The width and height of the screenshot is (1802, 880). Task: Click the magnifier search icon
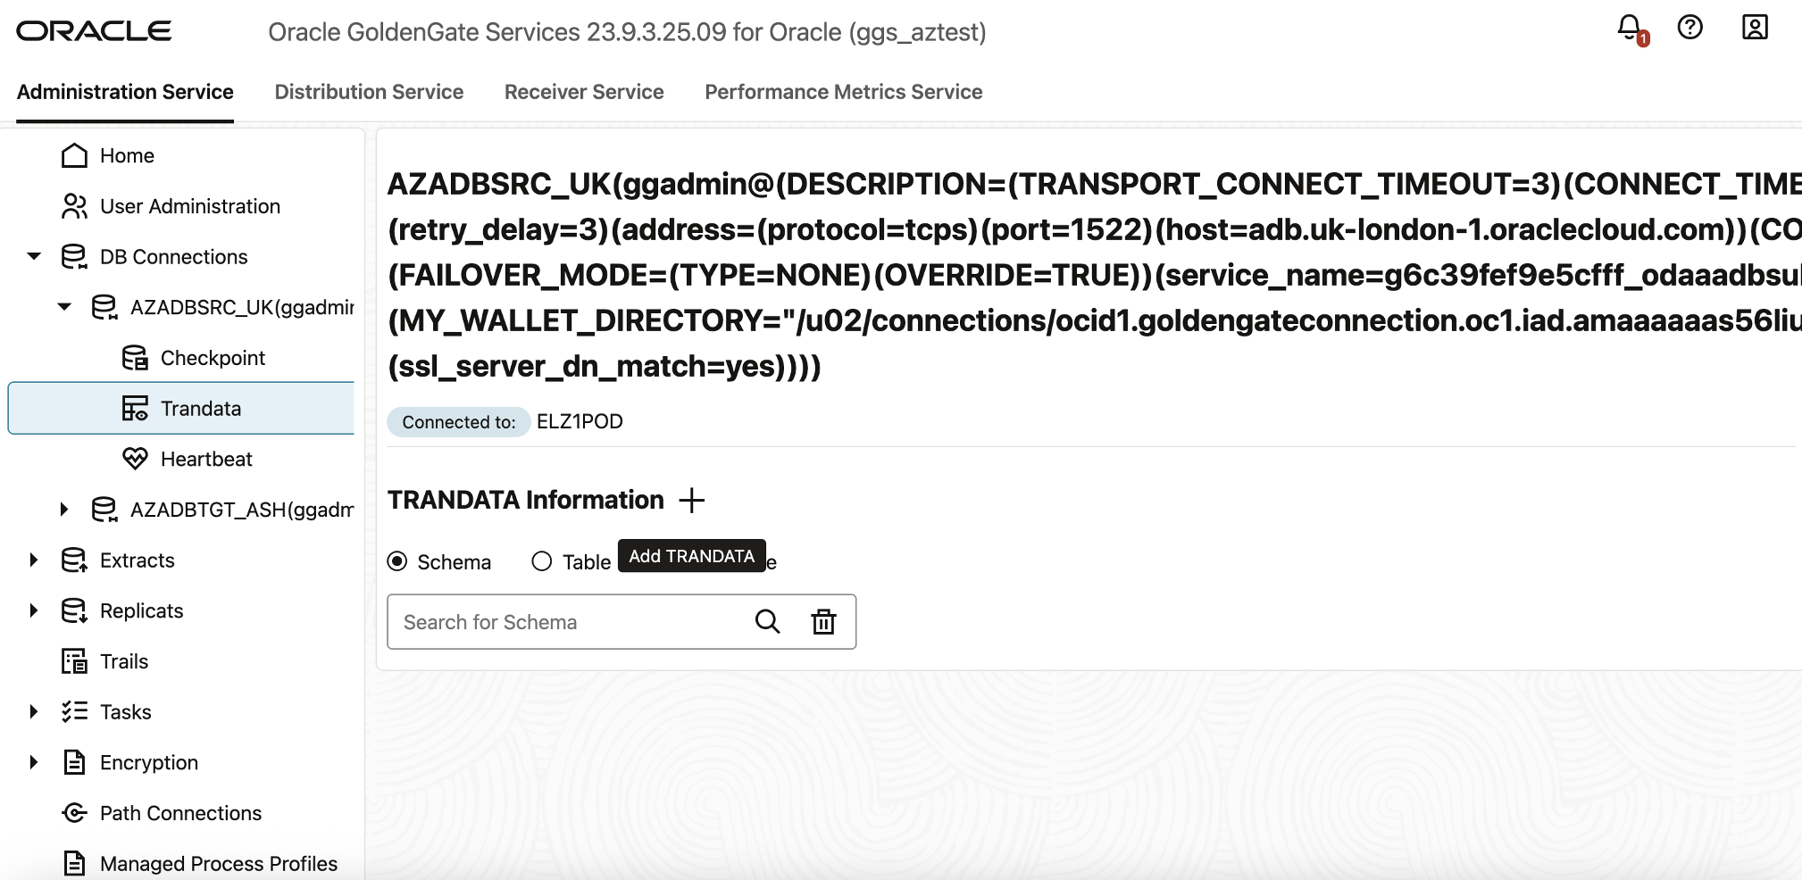coord(767,621)
